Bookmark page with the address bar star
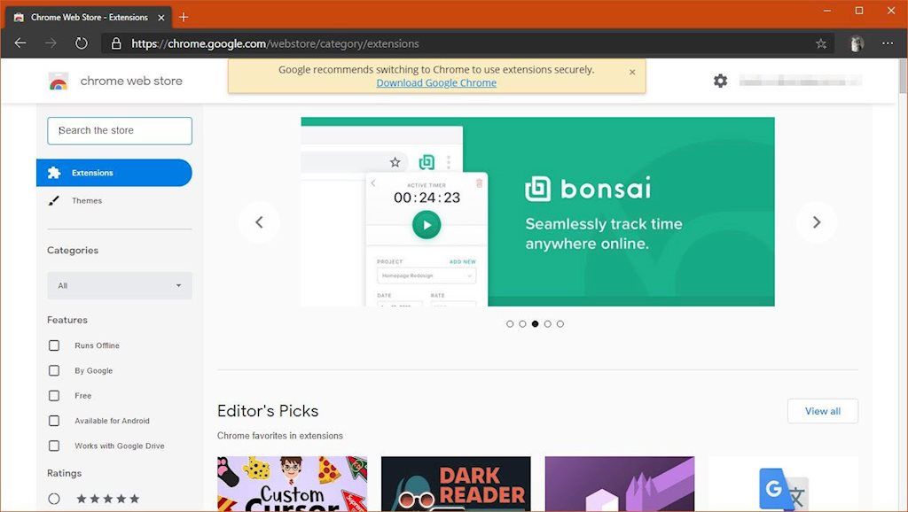Image resolution: width=908 pixels, height=512 pixels. 821,43
